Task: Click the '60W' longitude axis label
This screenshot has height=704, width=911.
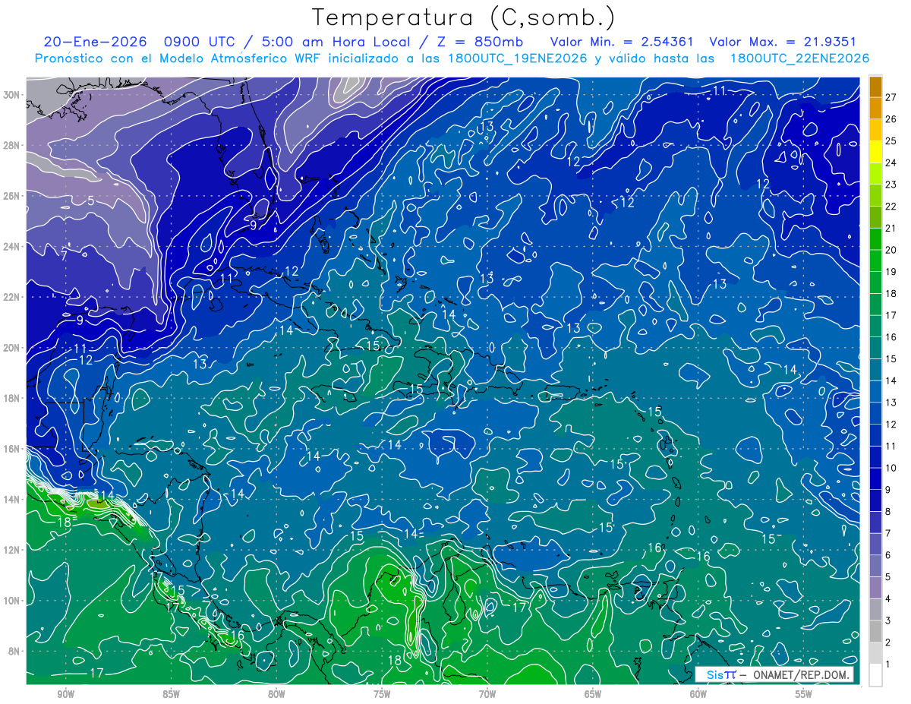Action: 698,694
